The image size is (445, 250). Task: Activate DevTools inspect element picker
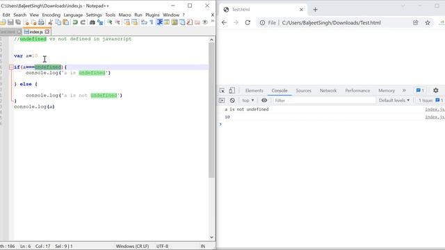pos(222,91)
